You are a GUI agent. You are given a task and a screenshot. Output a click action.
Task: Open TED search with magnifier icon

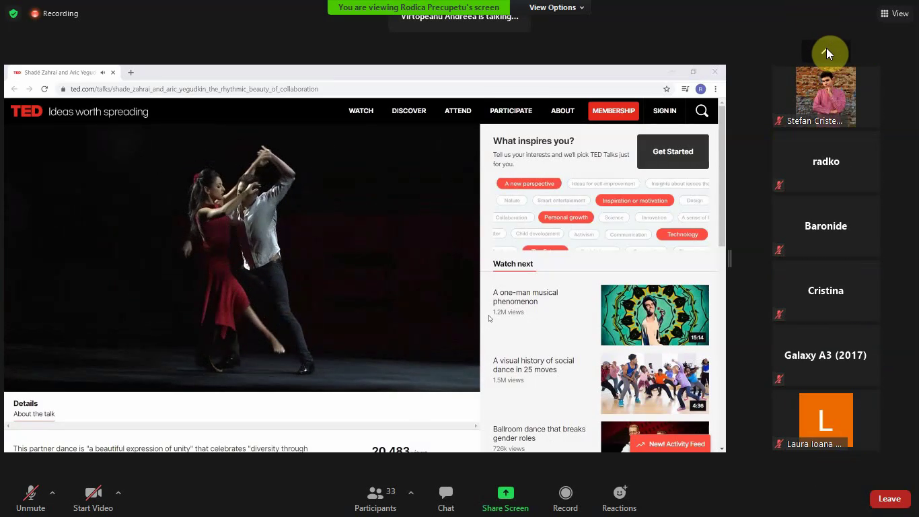pos(702,111)
